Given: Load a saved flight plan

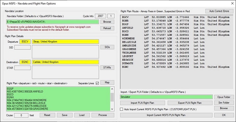Looking at the screenshot, I should click(82, 115).
